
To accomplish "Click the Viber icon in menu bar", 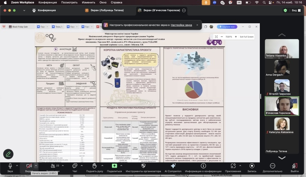I will coord(230,2).
